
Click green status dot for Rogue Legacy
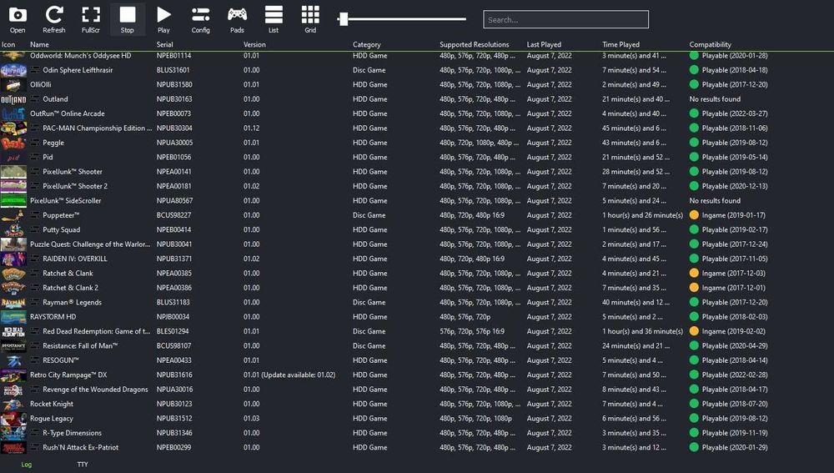694,418
